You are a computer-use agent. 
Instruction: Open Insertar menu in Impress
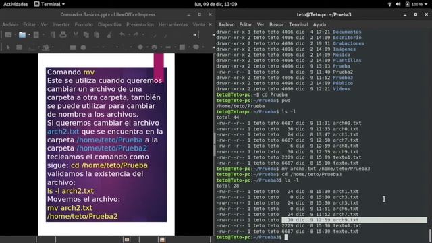(61, 24)
